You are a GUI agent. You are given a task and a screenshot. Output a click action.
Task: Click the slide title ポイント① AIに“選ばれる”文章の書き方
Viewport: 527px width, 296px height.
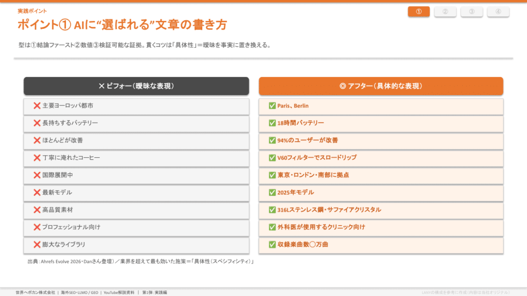[122, 25]
